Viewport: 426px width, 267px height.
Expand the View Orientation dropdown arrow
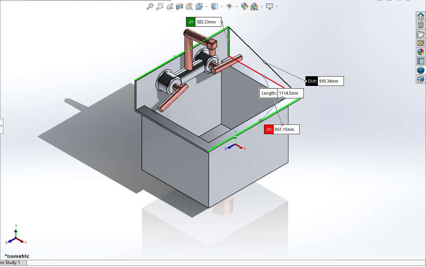(207, 6)
